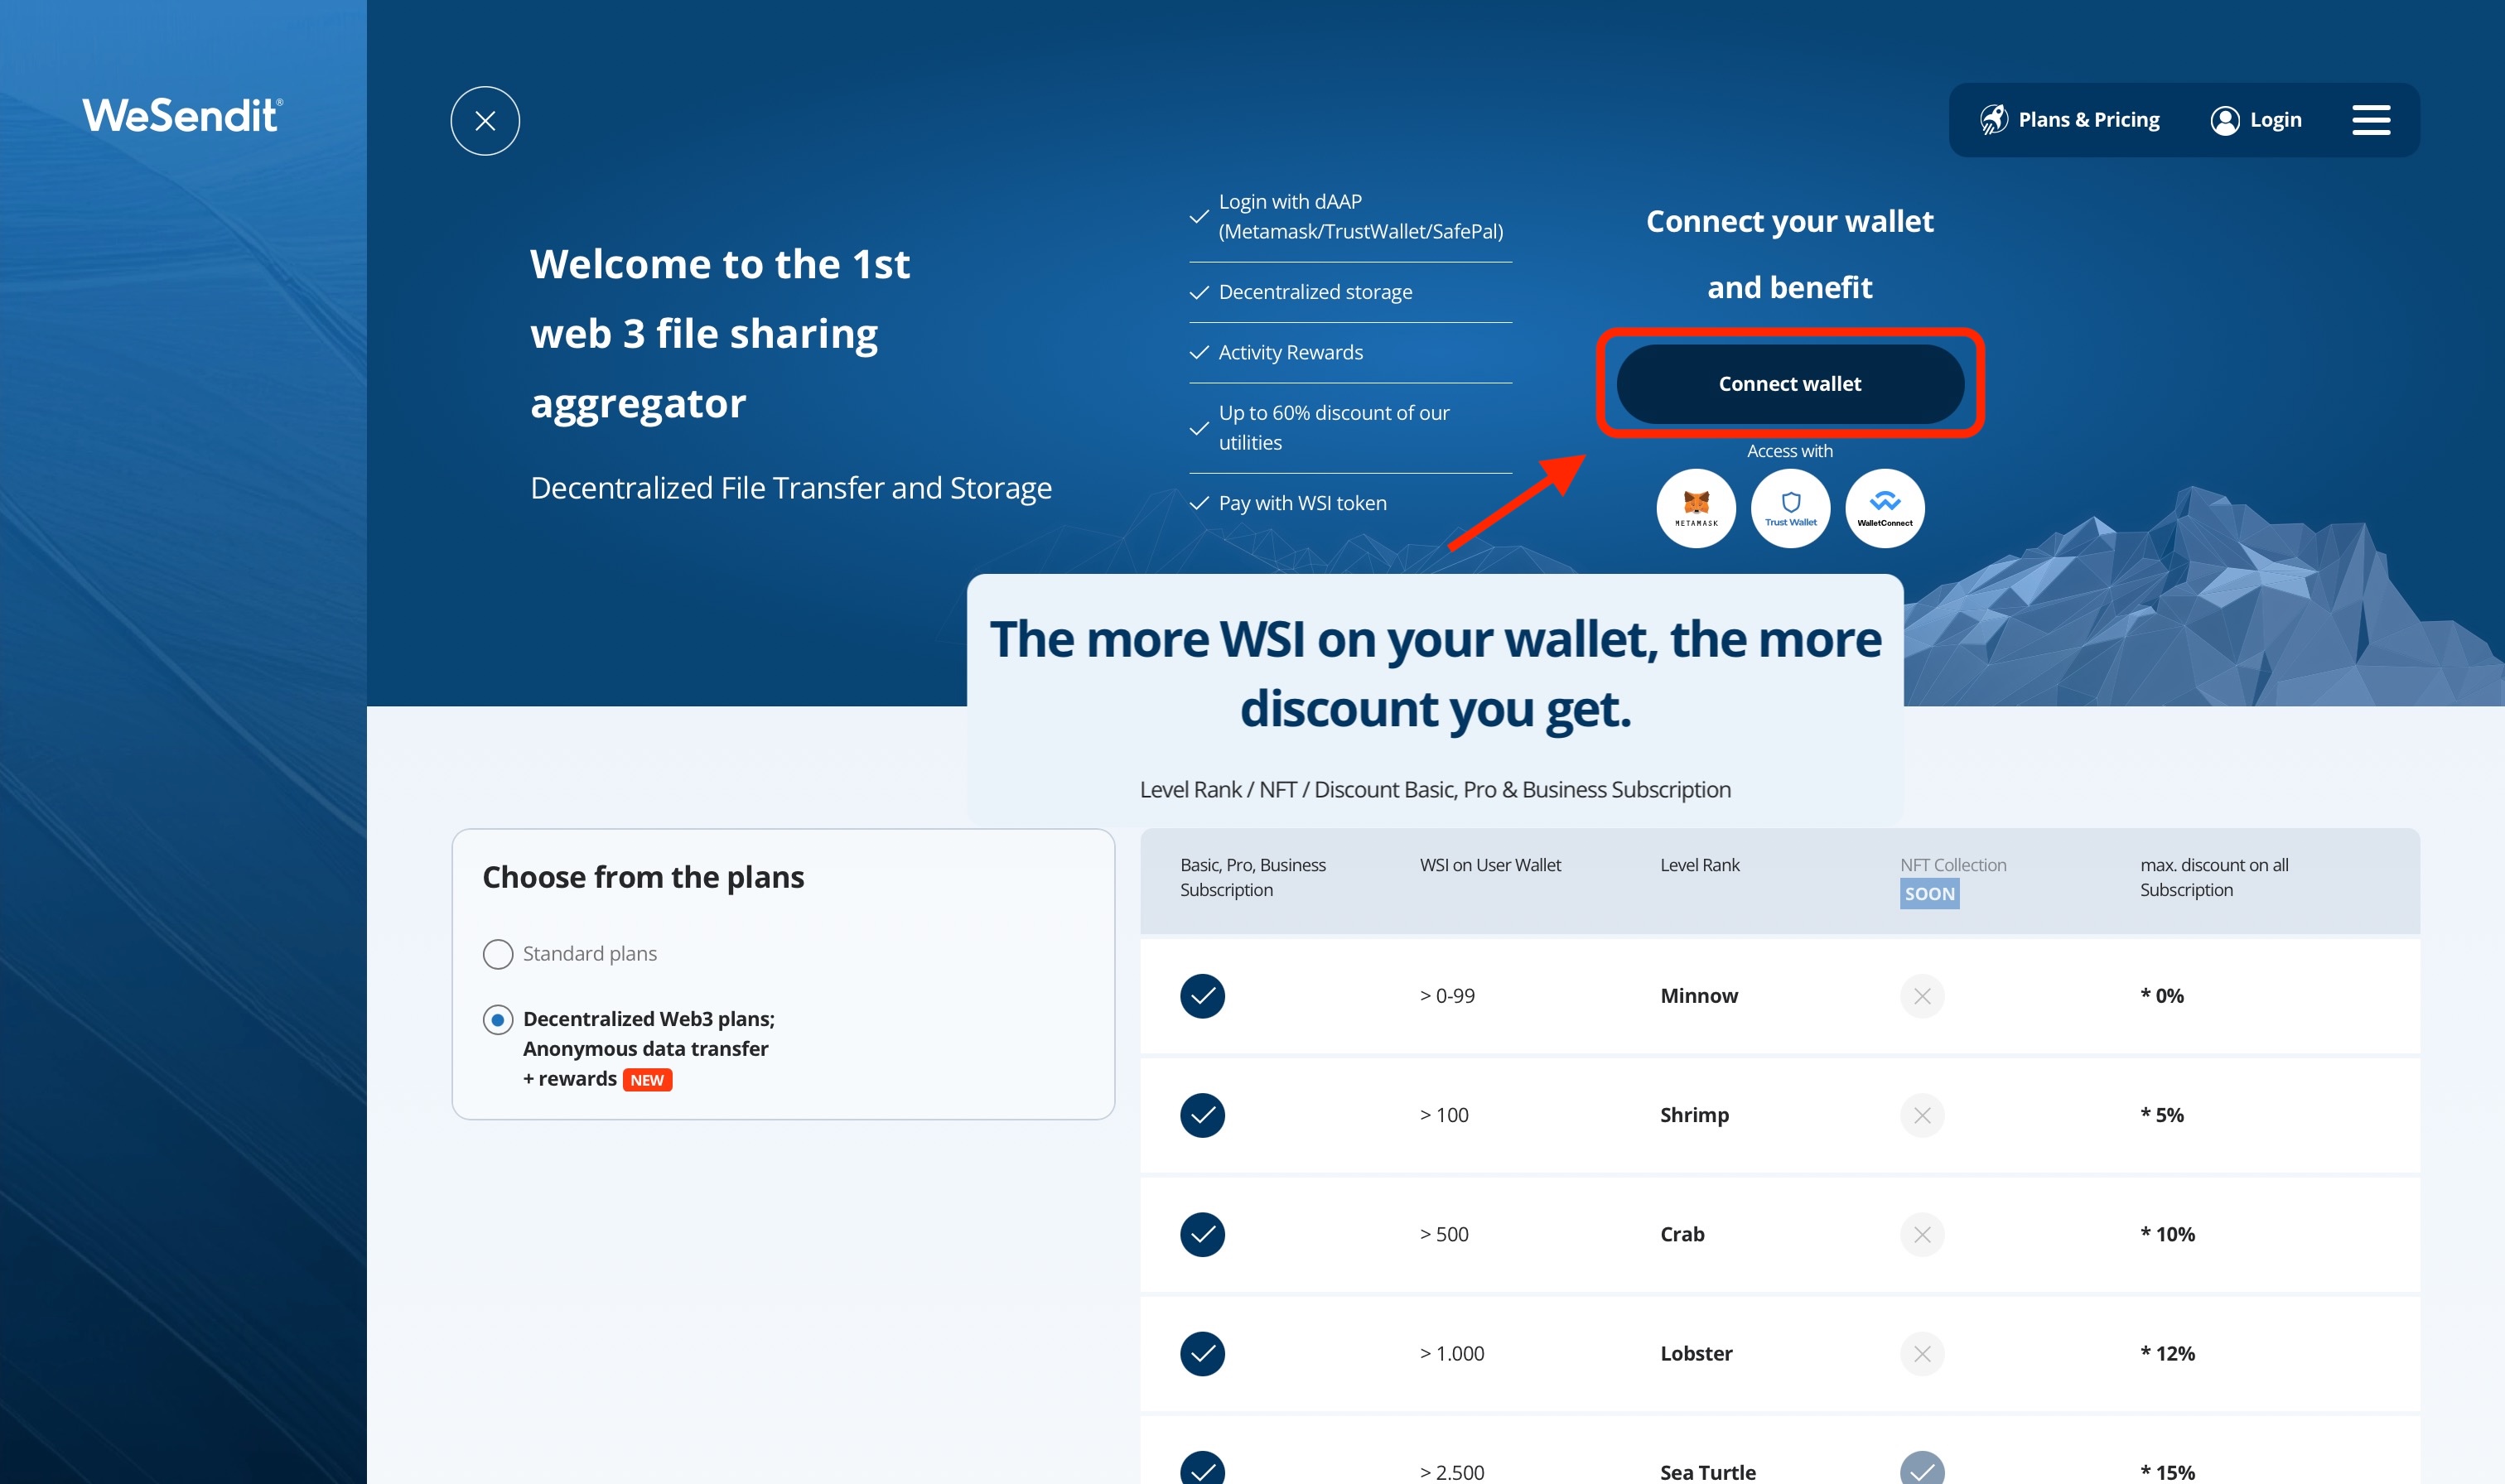
Task: Click the Lobster row checkmark icon
Action: tap(1202, 1354)
